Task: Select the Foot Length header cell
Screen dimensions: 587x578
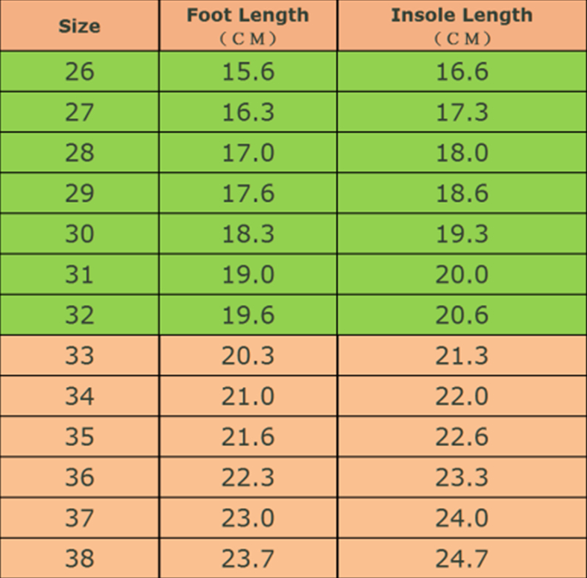Action: coord(248,25)
